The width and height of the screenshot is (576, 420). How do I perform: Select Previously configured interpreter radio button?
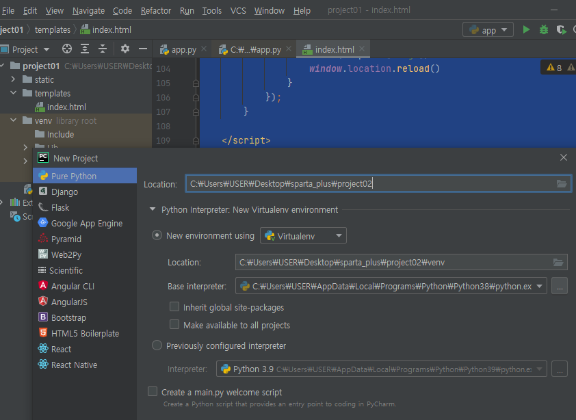[157, 345]
